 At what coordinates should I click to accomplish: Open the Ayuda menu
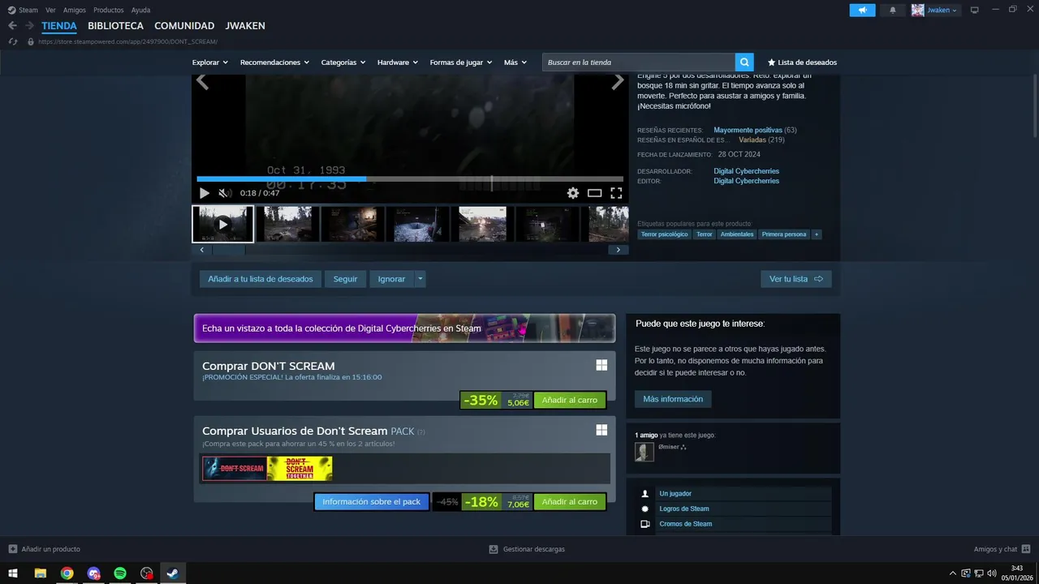click(140, 10)
